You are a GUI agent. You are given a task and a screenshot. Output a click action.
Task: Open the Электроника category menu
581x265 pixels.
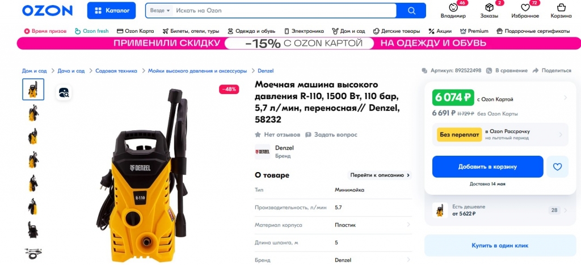304,31
